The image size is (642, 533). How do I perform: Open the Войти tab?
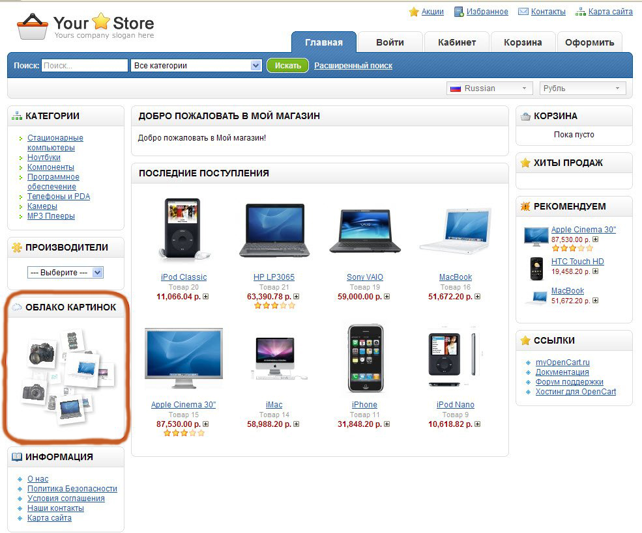click(390, 42)
